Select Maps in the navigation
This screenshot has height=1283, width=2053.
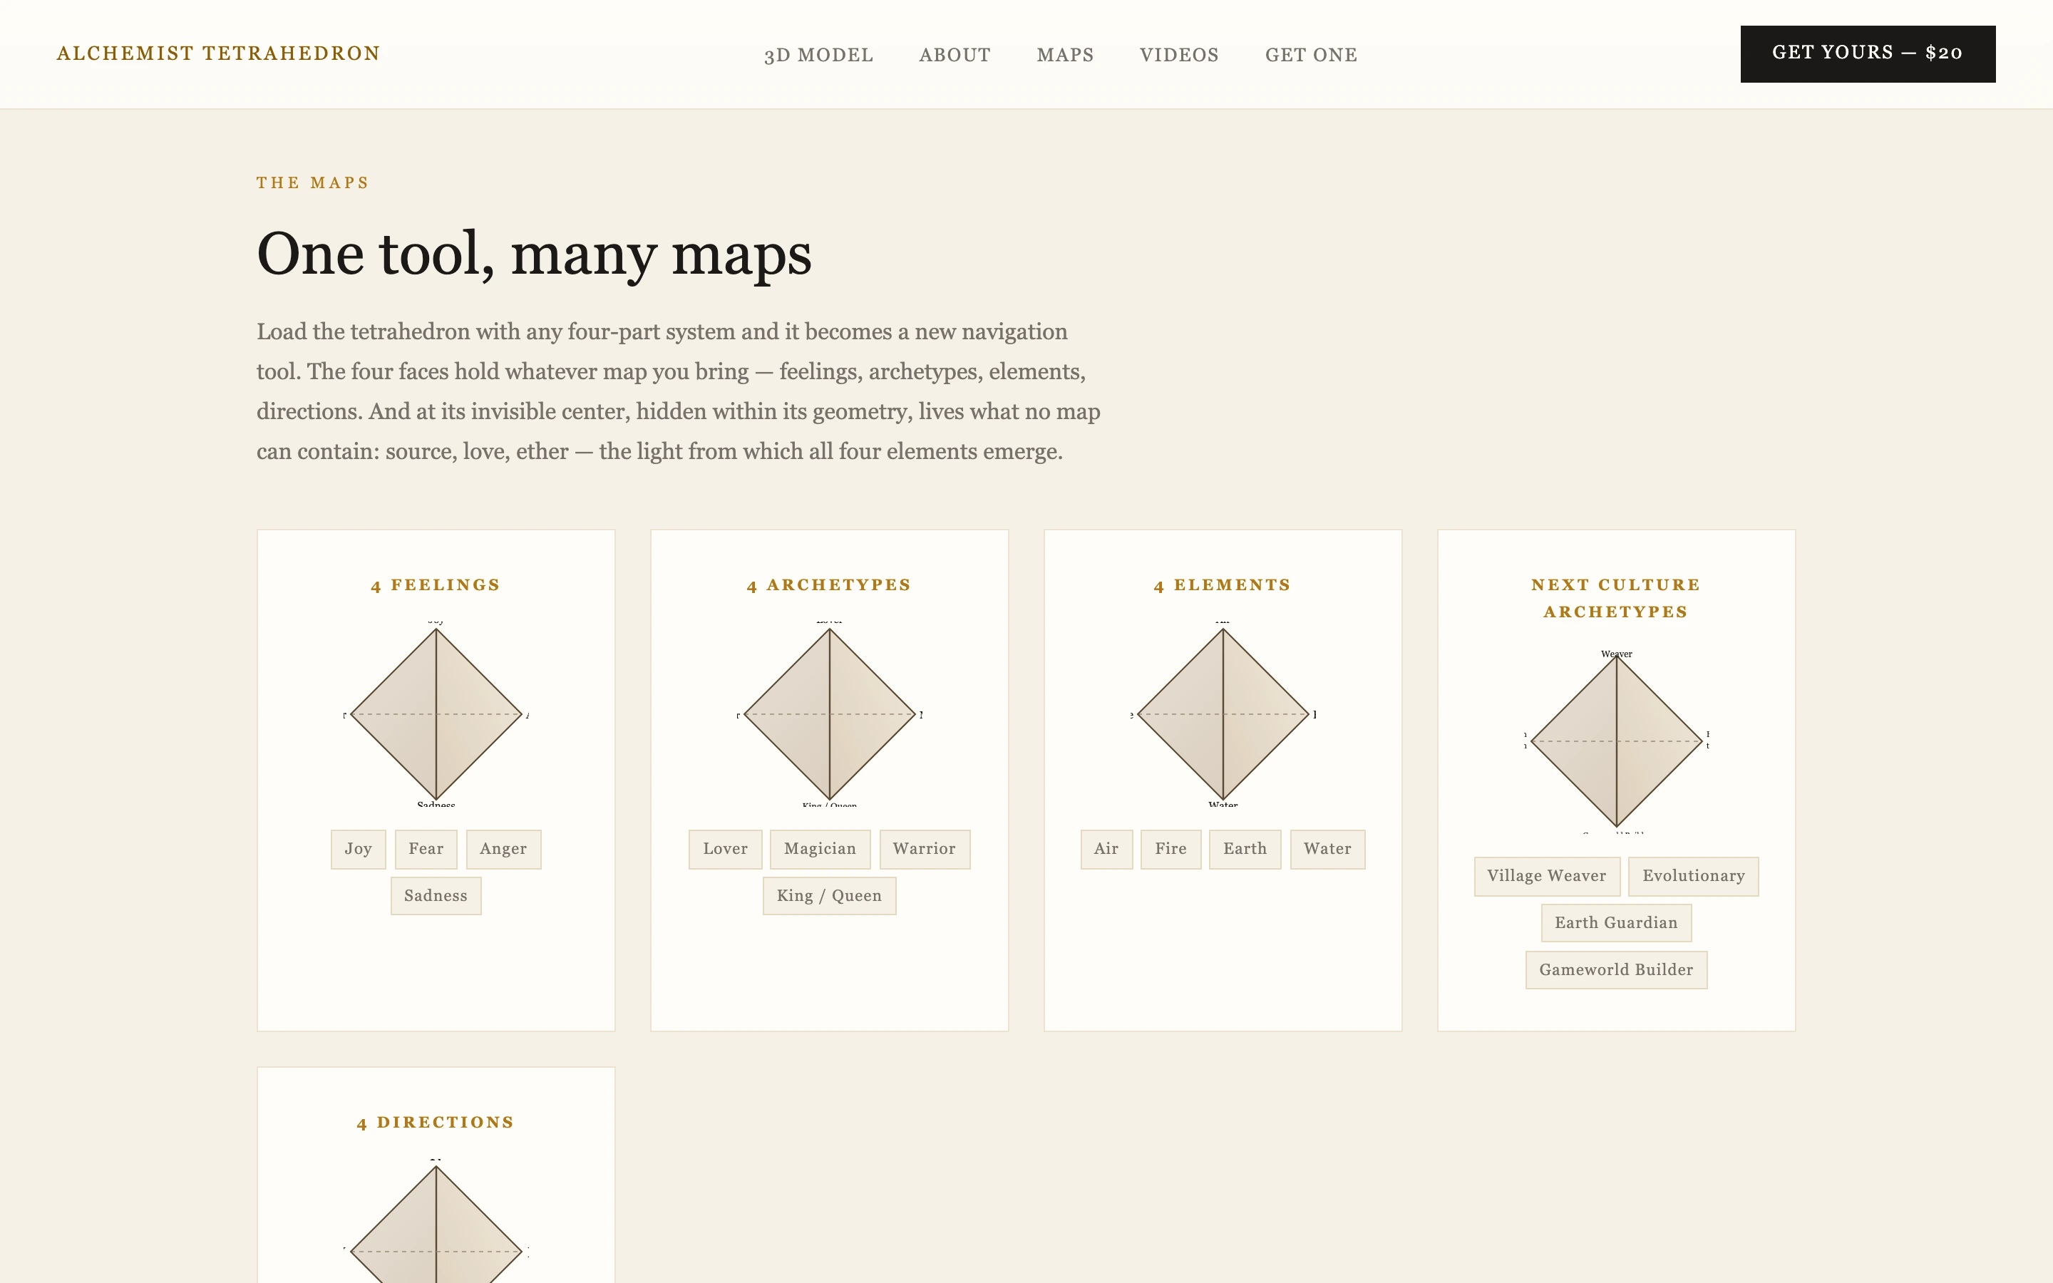(x=1065, y=55)
